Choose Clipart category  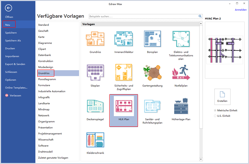click(42, 49)
